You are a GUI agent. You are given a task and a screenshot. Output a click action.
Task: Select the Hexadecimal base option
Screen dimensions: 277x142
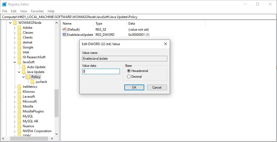[x=129, y=71]
